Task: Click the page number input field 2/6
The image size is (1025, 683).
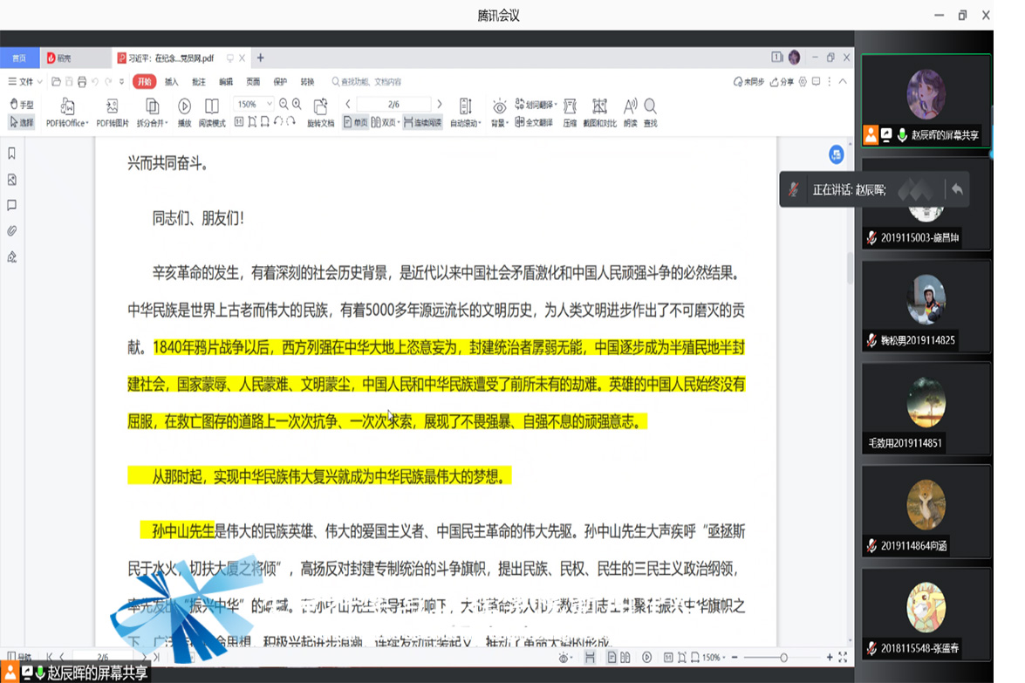Action: click(x=393, y=104)
